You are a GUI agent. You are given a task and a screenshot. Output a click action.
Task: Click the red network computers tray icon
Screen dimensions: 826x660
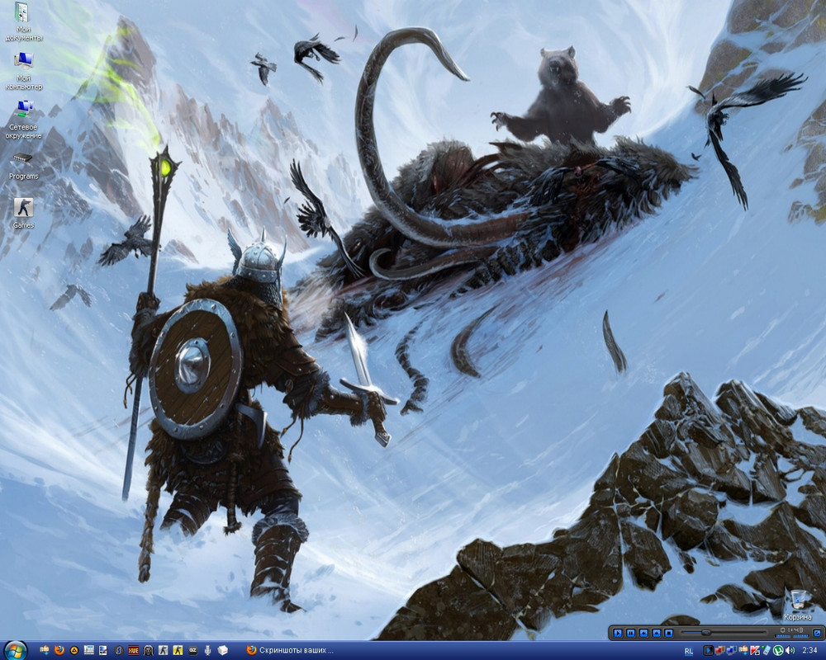pos(720,651)
